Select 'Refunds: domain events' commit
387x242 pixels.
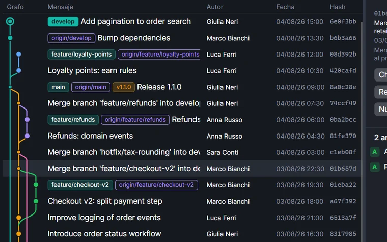(90, 136)
